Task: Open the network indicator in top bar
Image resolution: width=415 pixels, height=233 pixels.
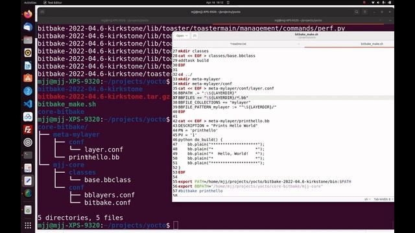Action: (x=373, y=3)
